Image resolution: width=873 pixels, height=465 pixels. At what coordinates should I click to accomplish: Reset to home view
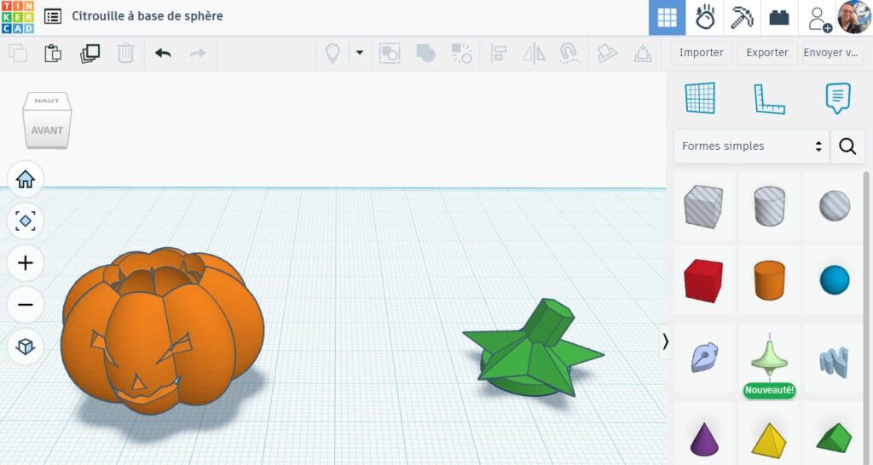click(x=26, y=180)
